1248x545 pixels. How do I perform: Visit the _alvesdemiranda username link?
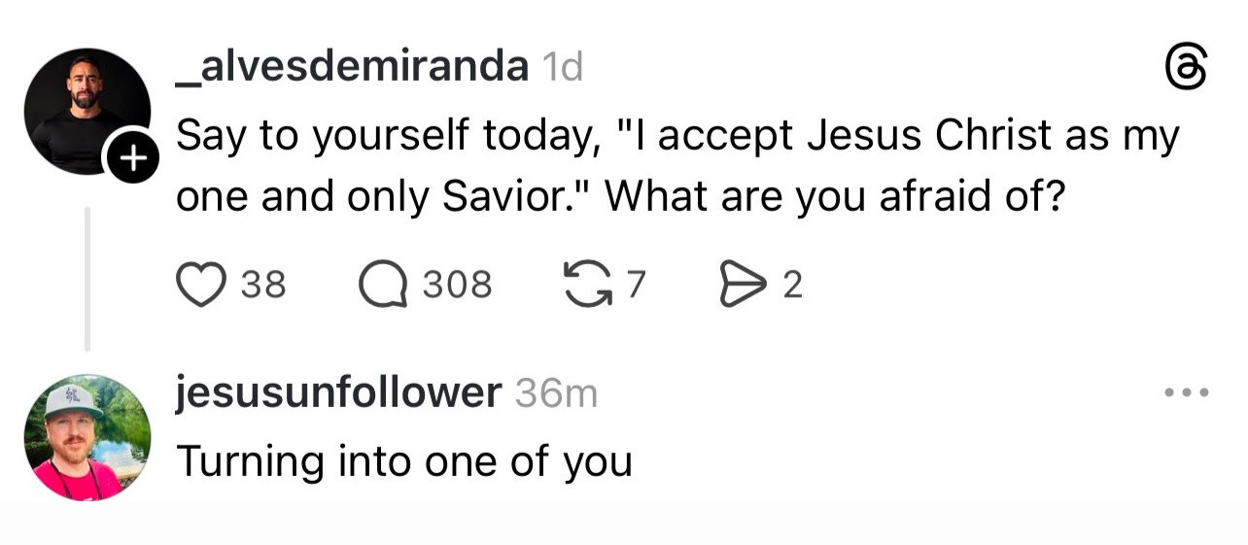tap(352, 66)
